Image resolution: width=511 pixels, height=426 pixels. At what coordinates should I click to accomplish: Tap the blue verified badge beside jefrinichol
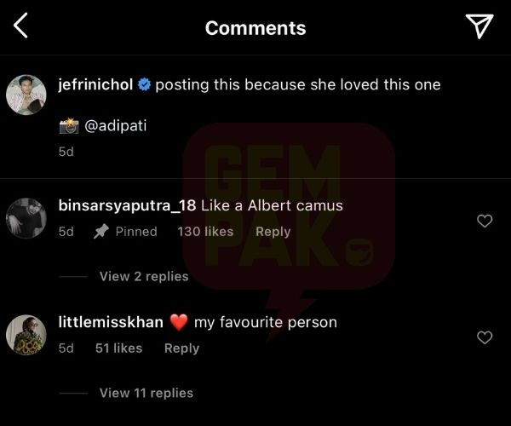144,84
